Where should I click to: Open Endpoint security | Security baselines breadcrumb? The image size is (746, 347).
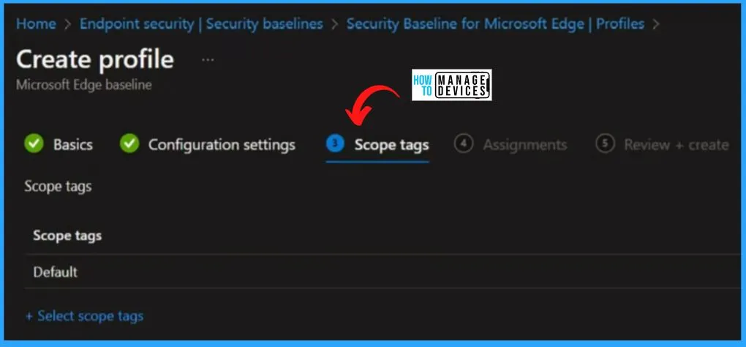pyautogui.click(x=201, y=24)
